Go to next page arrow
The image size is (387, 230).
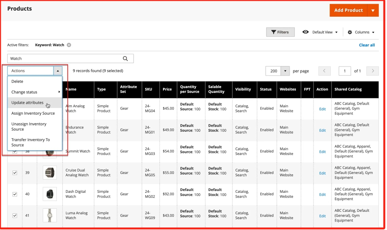(x=373, y=71)
